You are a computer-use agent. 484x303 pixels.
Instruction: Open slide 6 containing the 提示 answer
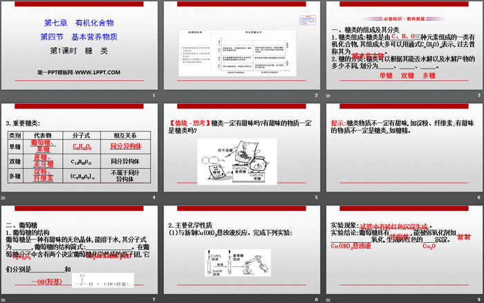point(404,147)
